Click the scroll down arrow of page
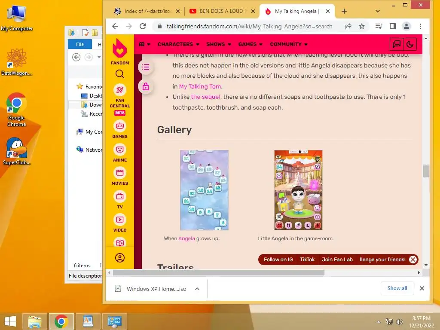The height and width of the screenshot is (330, 440). pyautogui.click(x=426, y=265)
